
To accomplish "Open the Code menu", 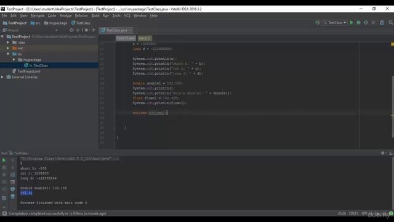I will click(52, 15).
